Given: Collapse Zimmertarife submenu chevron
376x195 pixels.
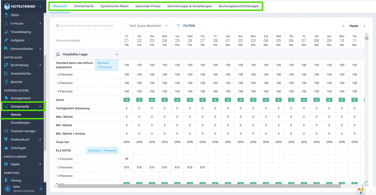Looking at the screenshot, I should click(x=40, y=107).
